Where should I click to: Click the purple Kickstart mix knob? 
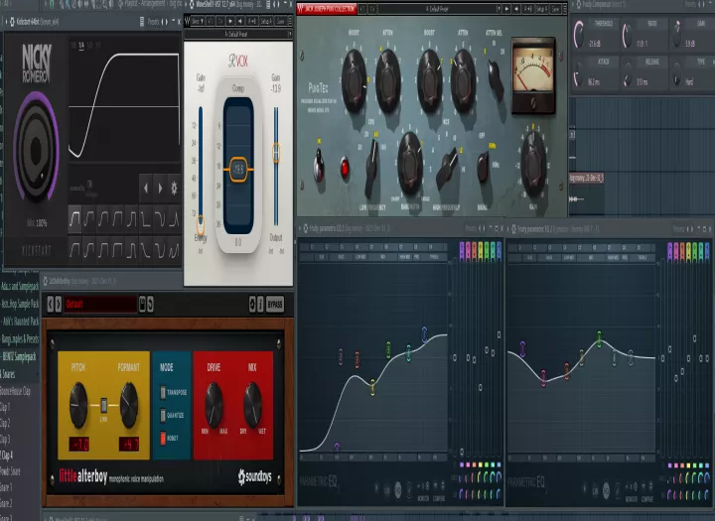point(36,149)
